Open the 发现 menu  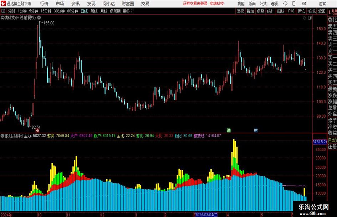(91, 4)
